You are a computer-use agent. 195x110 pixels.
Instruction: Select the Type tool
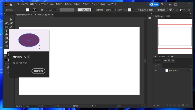[6, 31]
